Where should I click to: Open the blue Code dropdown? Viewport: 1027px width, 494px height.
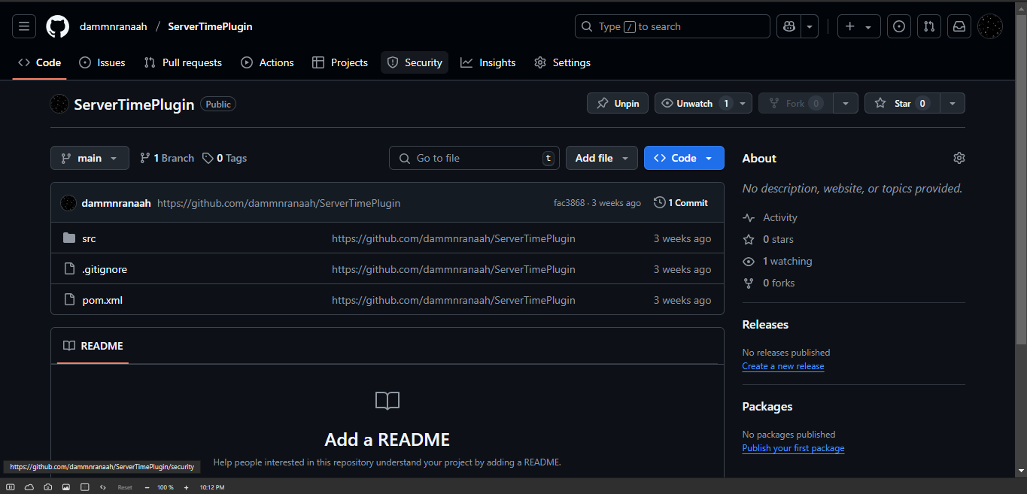684,158
